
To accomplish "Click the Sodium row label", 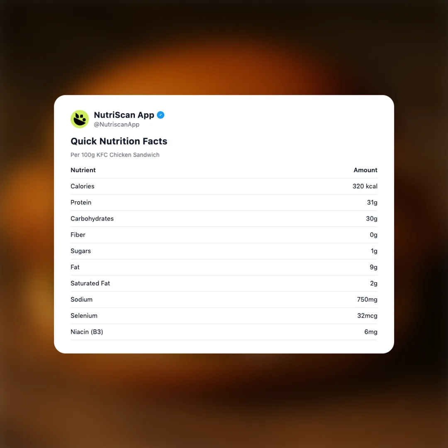I will tap(81, 299).
